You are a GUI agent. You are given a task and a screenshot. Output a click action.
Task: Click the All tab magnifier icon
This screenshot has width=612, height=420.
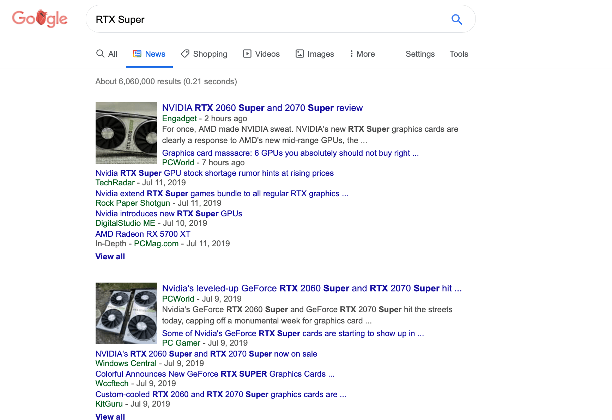(101, 54)
